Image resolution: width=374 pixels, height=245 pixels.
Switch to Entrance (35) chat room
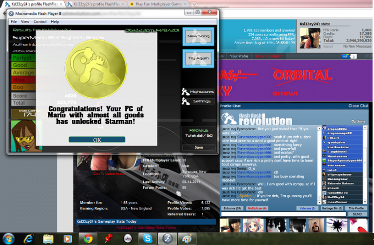point(232,208)
